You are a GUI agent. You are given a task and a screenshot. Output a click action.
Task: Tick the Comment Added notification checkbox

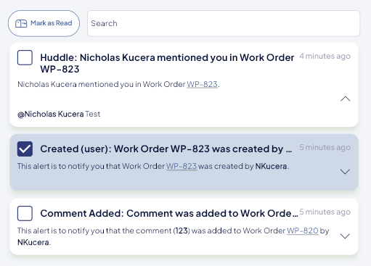[x=25, y=213]
